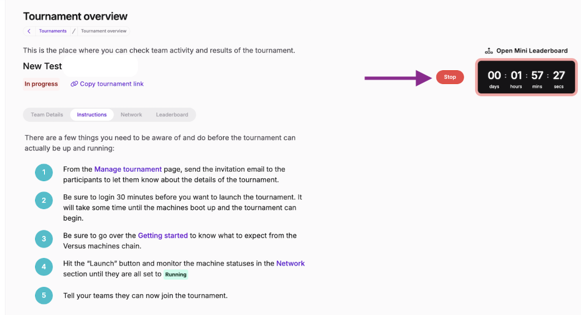Click the Network link in step 4
Screen dimensions: 581x315
[290, 263]
